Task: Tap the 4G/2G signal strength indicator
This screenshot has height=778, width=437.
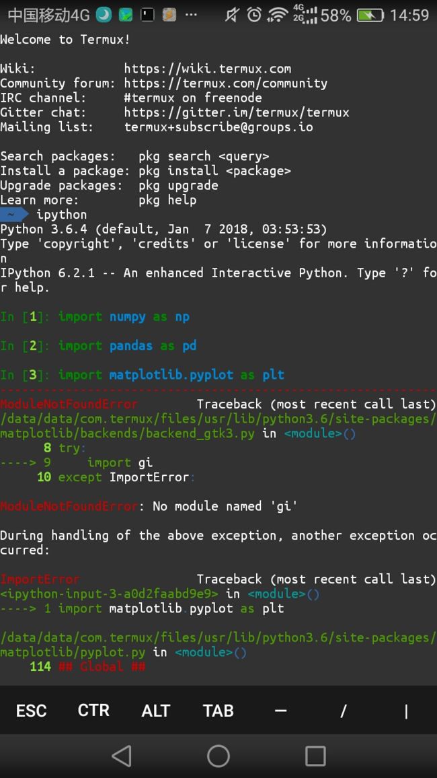Action: click(304, 14)
